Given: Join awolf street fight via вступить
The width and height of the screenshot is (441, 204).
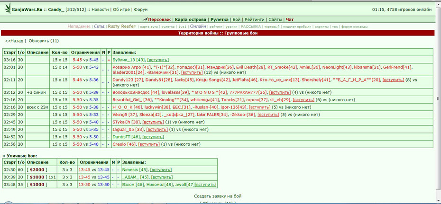Looking at the screenshot, I should coord(206,185).
